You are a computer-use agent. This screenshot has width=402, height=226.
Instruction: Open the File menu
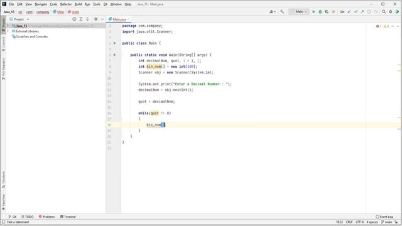11,4
